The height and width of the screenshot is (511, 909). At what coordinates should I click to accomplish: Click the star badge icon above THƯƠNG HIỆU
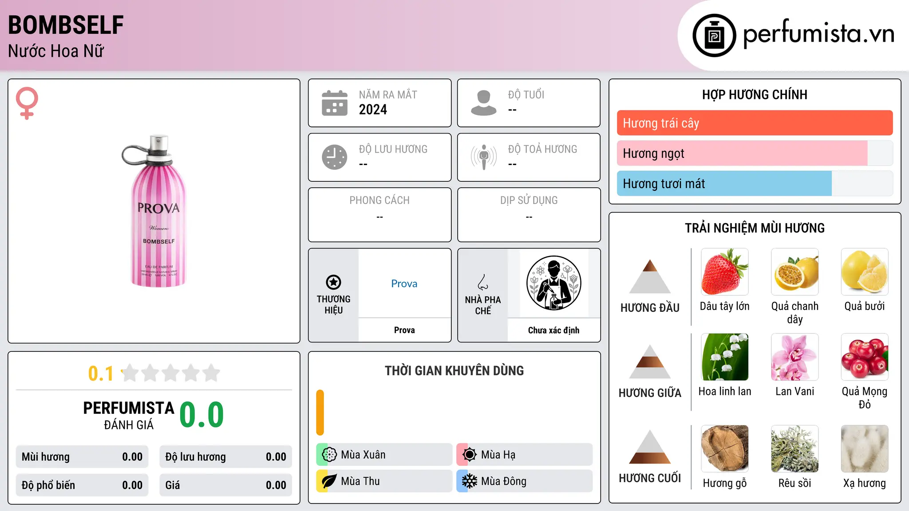333,282
